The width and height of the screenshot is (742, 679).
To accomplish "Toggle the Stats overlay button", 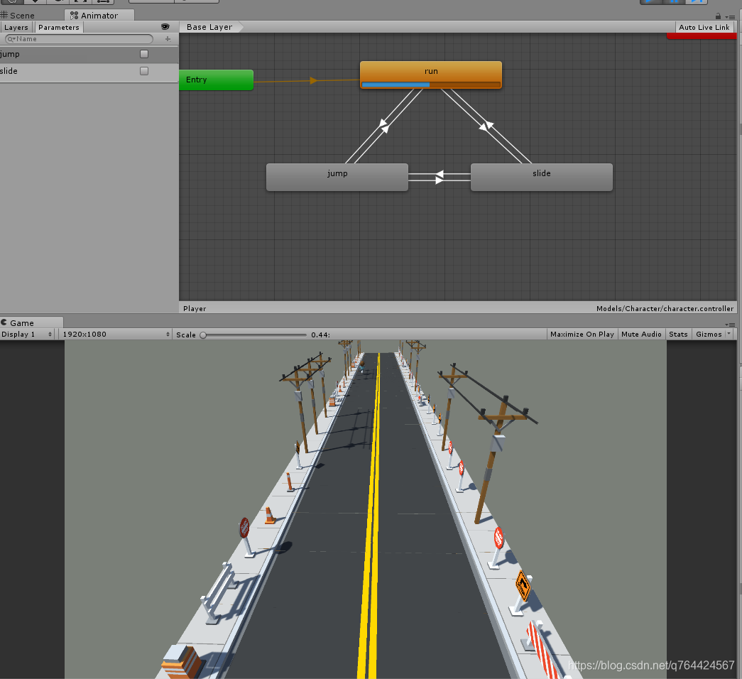I will [x=678, y=335].
